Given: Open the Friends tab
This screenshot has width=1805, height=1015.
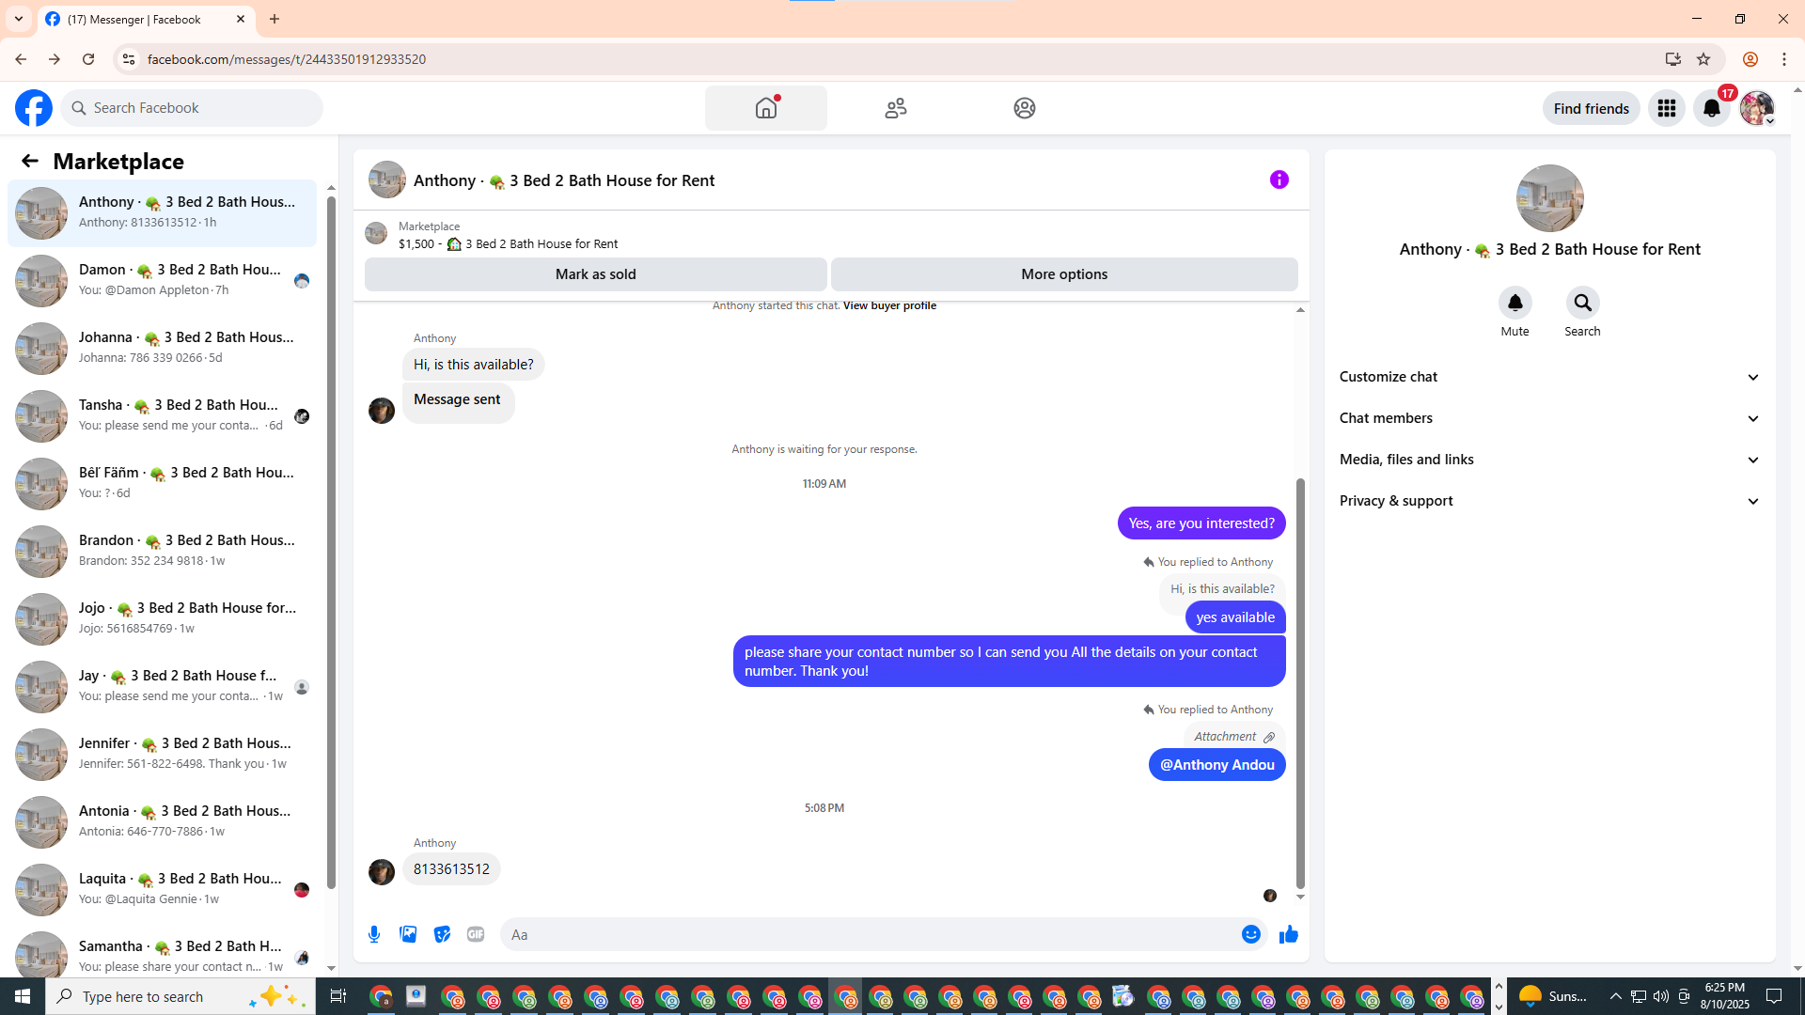Looking at the screenshot, I should coord(895,108).
